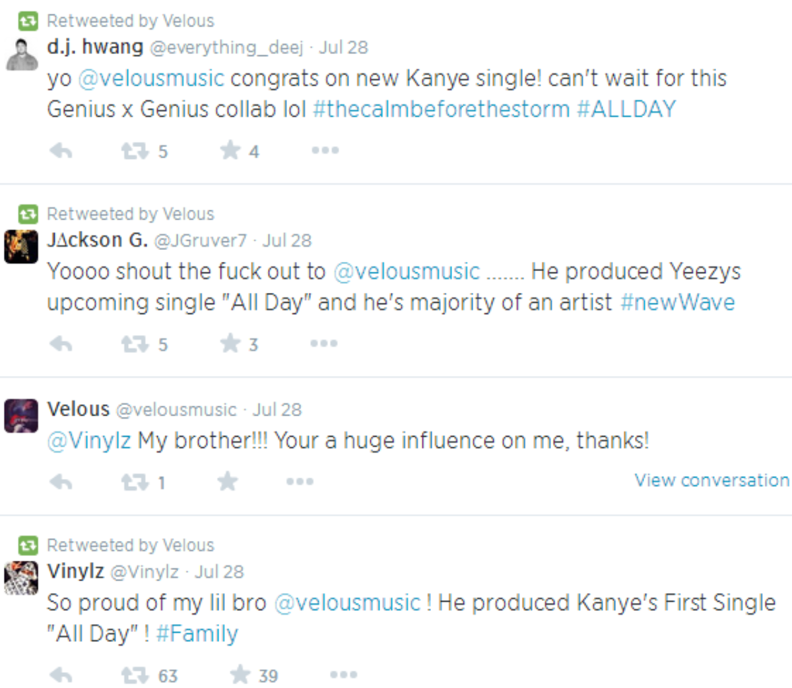Open Vinylz's profile picture
This screenshot has height=688, width=792.
22,578
